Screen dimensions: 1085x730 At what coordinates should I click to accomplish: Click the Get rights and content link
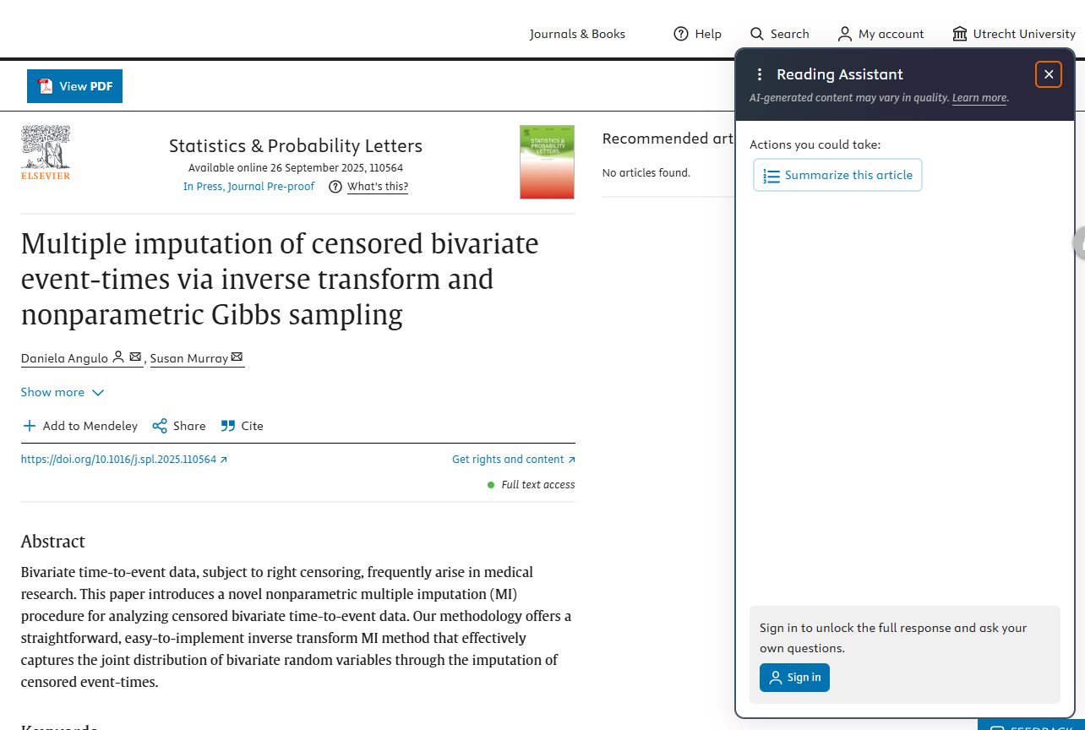[513, 460]
